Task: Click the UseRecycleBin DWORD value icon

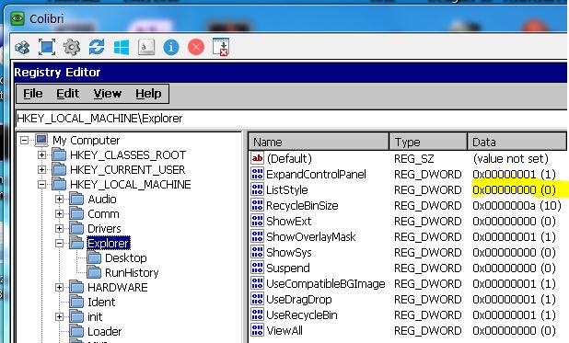Action: (257, 314)
